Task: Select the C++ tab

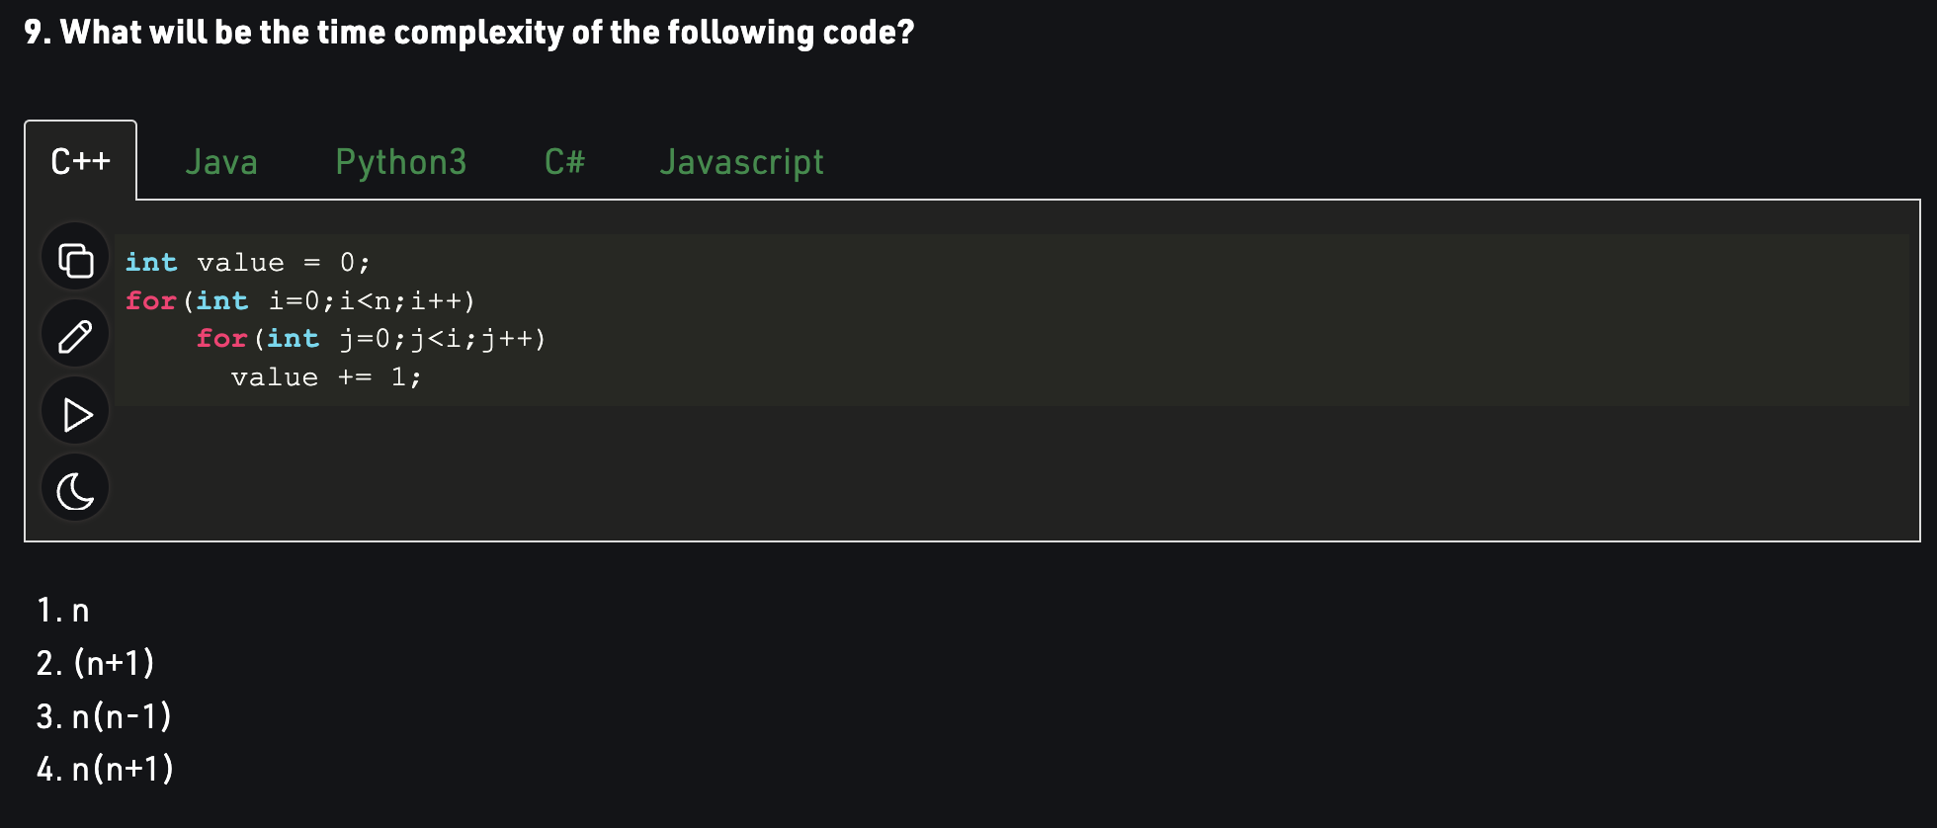Action: coord(81,161)
